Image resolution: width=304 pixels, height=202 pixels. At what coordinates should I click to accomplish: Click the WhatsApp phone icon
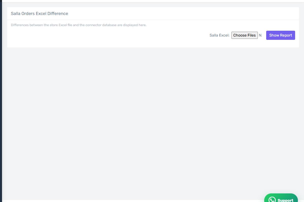pyautogui.click(x=272, y=199)
